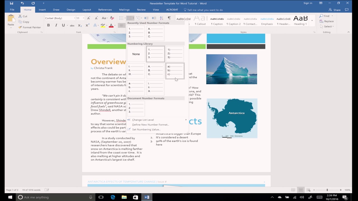Screen dimensions: 358x201
Task: Click the Cortana Ask me anything box
Action: (x=55, y=197)
